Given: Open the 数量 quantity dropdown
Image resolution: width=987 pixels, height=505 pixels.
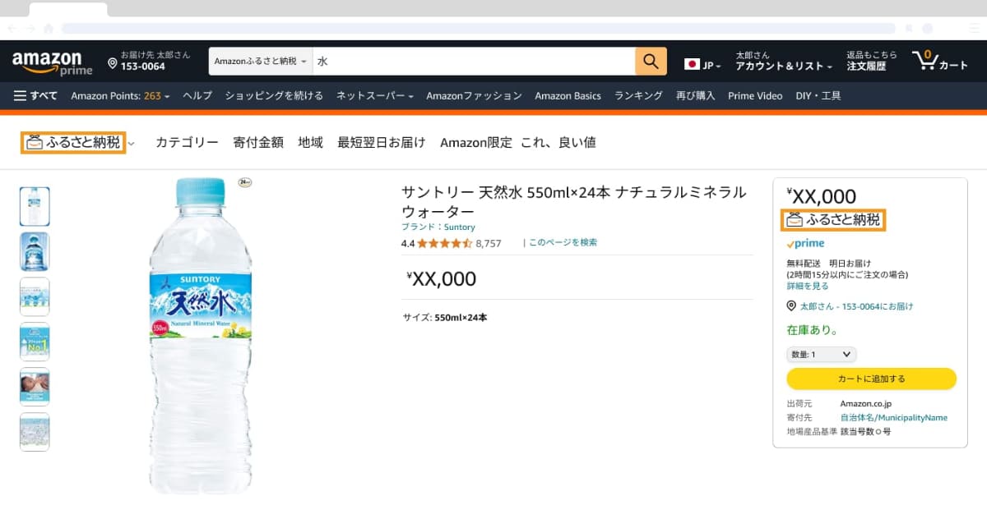Looking at the screenshot, I should pos(821,354).
